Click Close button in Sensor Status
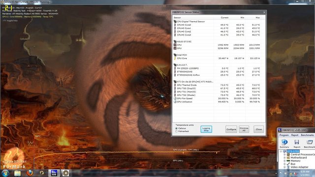The image size is (315, 177). pyautogui.click(x=259, y=129)
